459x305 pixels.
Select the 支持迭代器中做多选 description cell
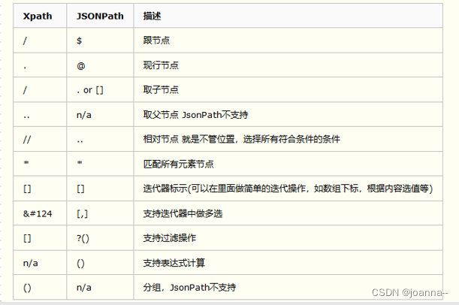(288, 213)
